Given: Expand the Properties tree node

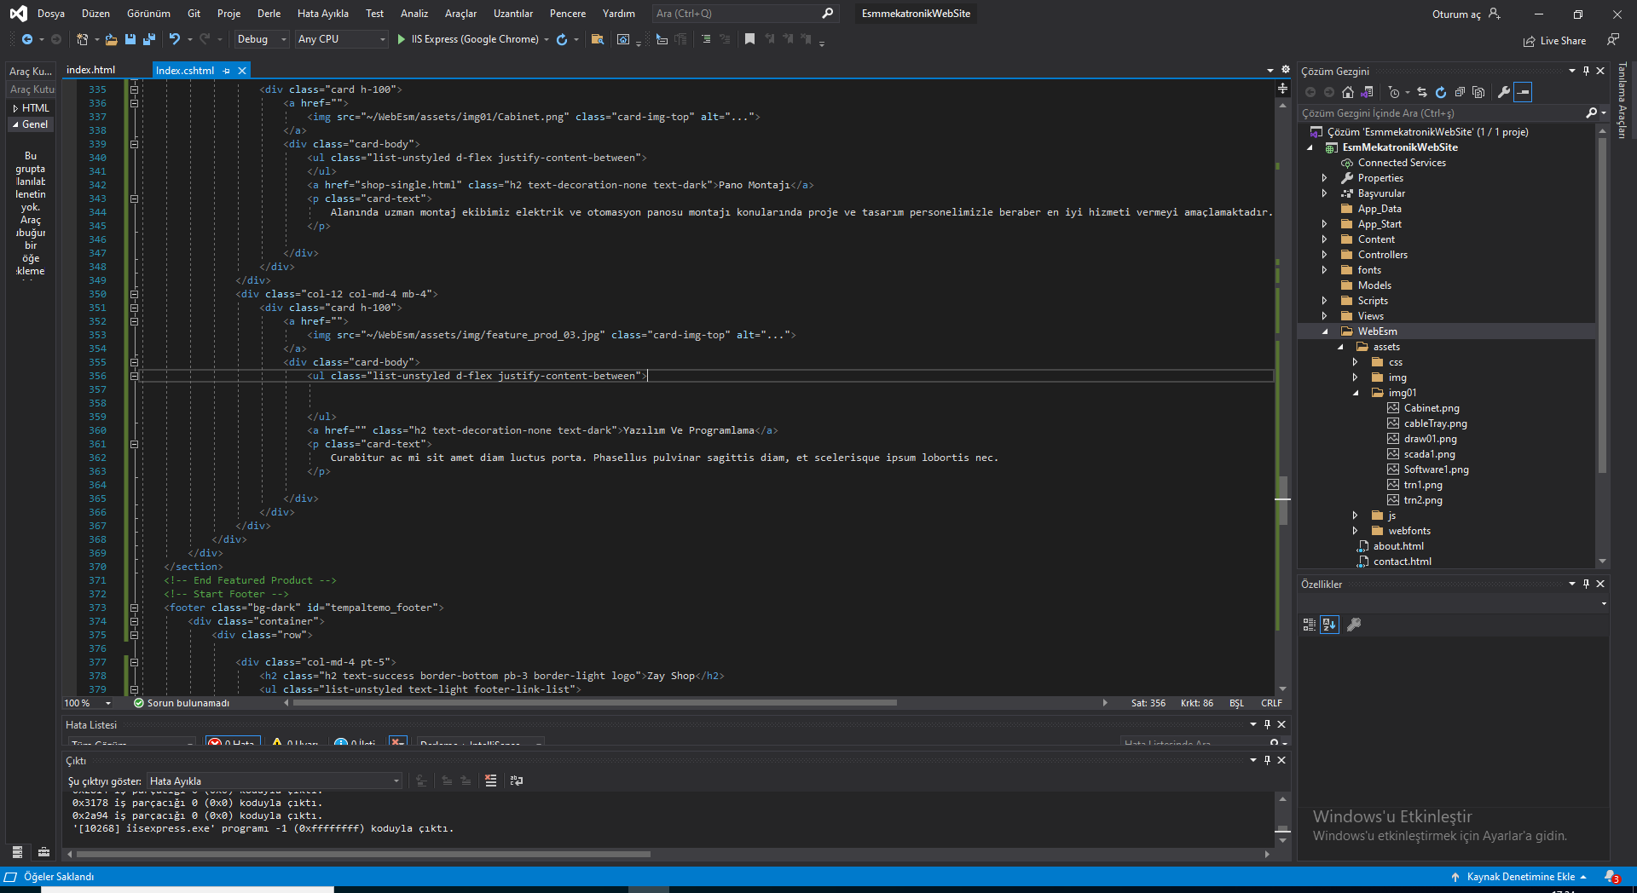Looking at the screenshot, I should tap(1324, 178).
